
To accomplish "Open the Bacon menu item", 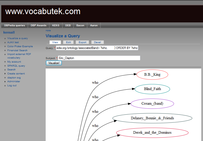I will [x=80, y=25].
